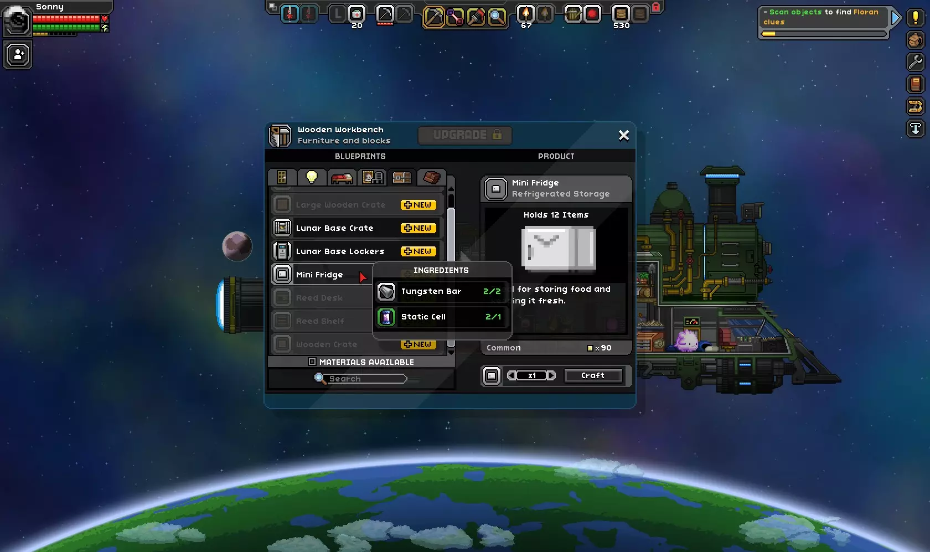Viewport: 930px width, 552px height.
Task: Switch to the lighting lightbulb tab
Action: tap(312, 177)
